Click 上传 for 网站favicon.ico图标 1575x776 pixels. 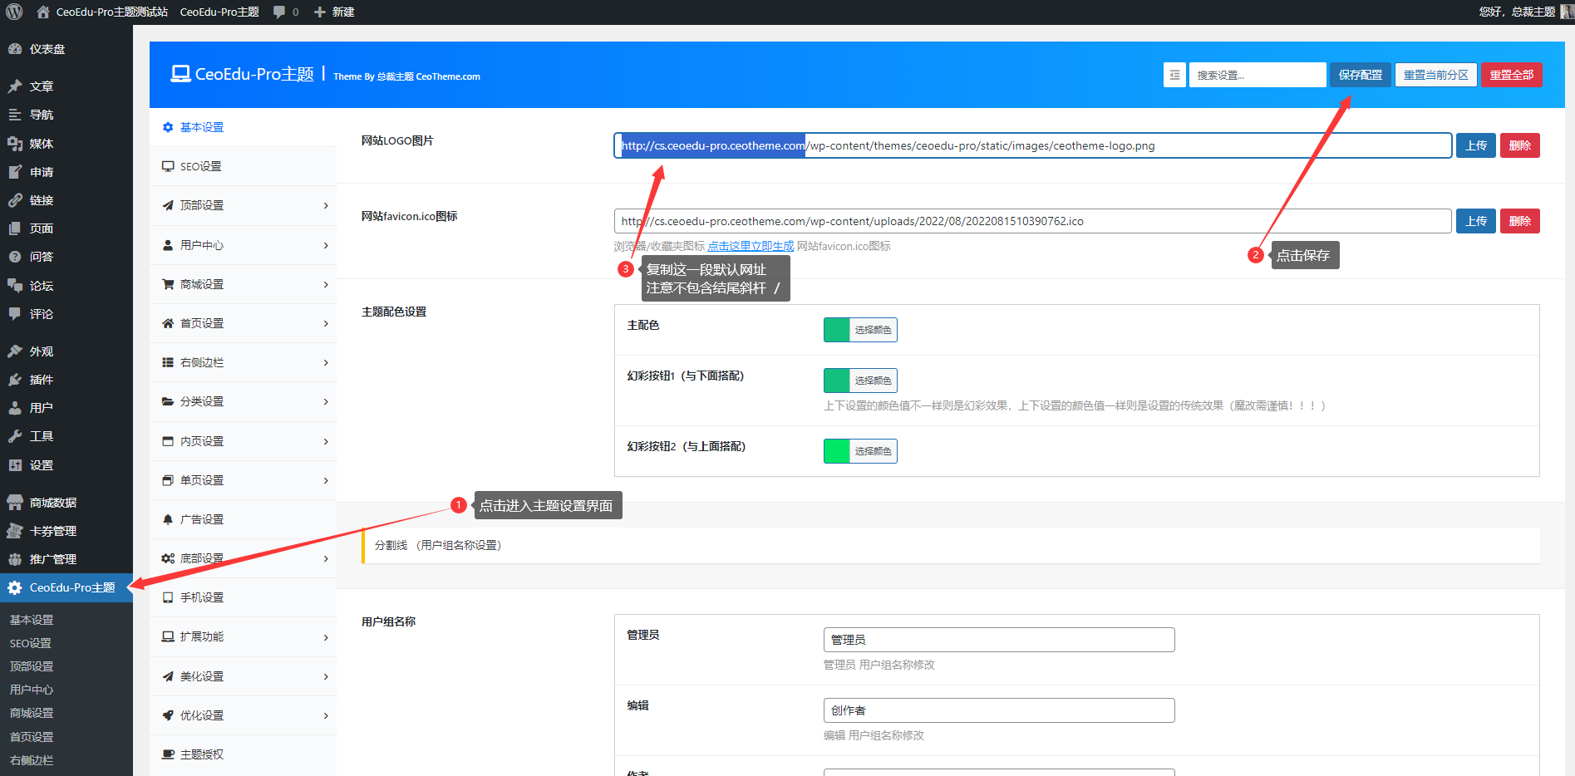(x=1476, y=221)
